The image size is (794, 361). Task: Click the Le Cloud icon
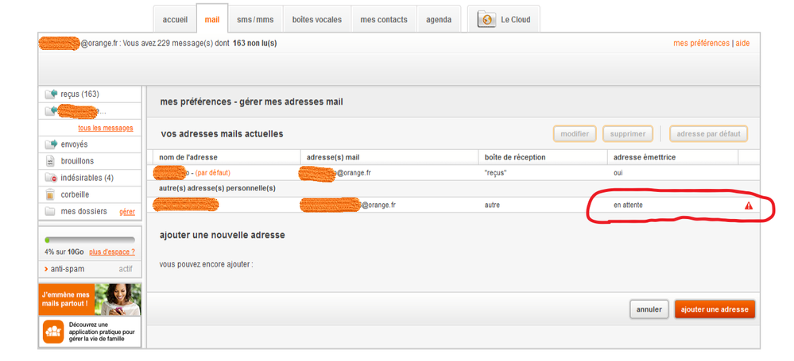tap(486, 20)
